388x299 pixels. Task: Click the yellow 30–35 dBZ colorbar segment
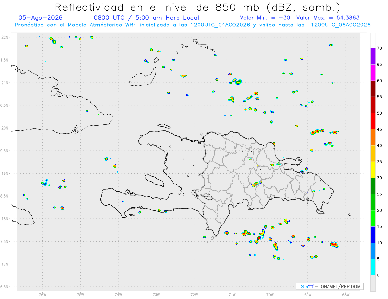(x=373, y=170)
